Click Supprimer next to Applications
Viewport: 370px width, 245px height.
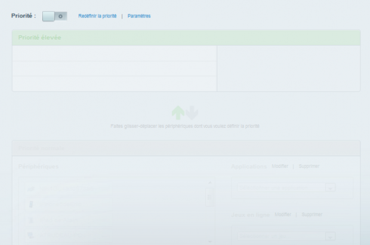click(309, 166)
